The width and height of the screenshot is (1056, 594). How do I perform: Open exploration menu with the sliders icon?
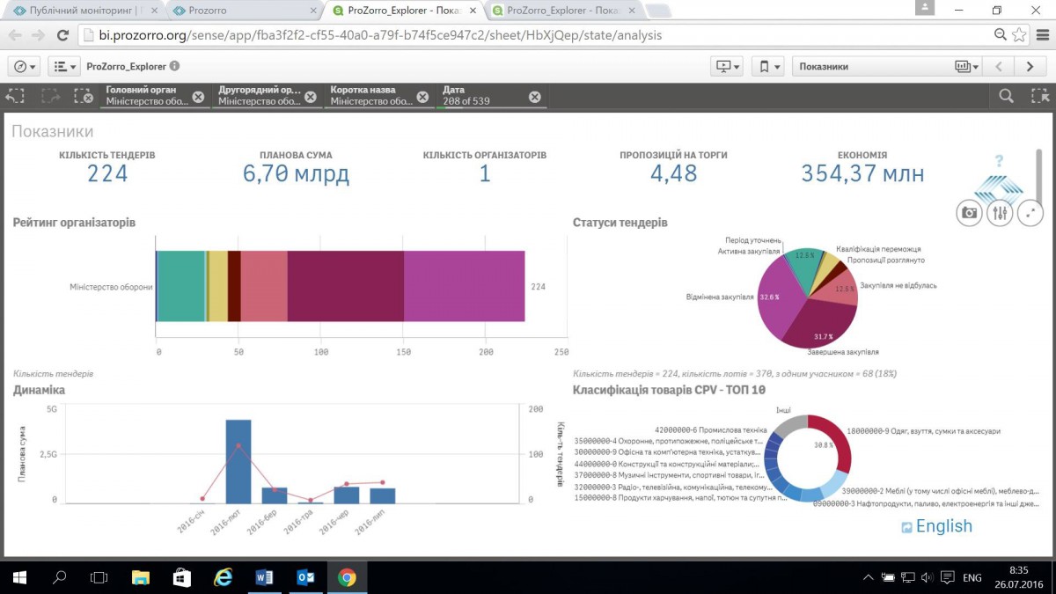point(1000,213)
